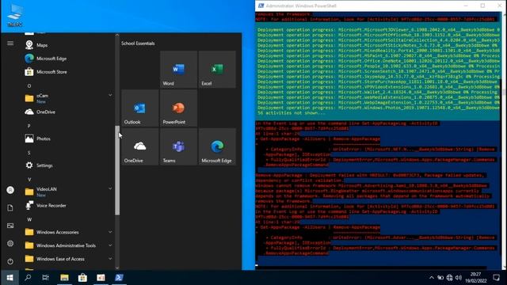Click the letter P section header
The image size is (507, 285).
(x=29, y=126)
